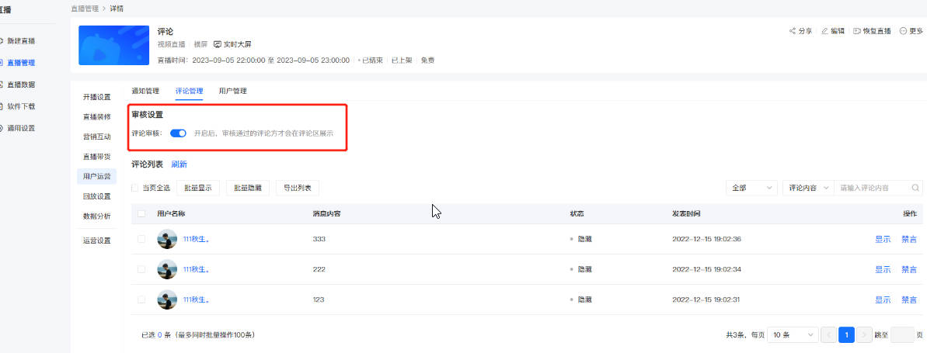Open 直播装修 in the side menu
The height and width of the screenshot is (353, 927).
tap(97, 117)
